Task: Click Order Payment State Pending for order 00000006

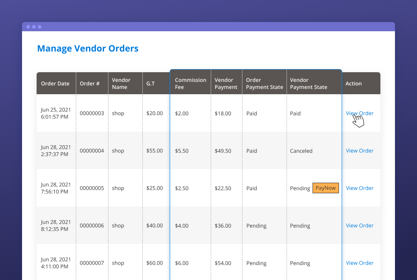Action: pyautogui.click(x=257, y=226)
